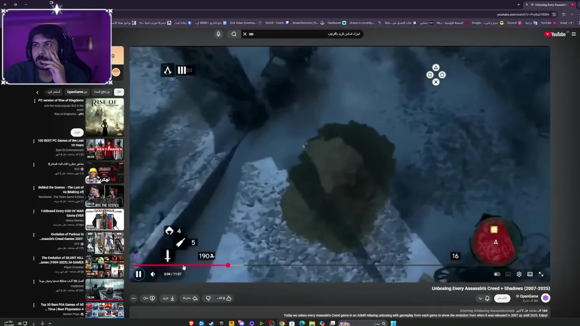Click the browser address bar URL
Viewport: 580px width, 326px height.
click(523, 14)
